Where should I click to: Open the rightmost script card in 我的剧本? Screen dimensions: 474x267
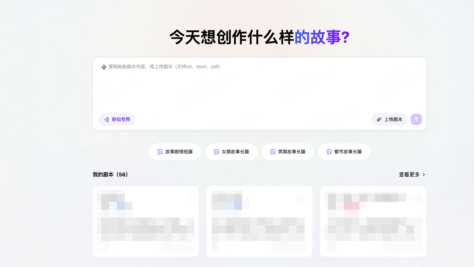point(373,221)
